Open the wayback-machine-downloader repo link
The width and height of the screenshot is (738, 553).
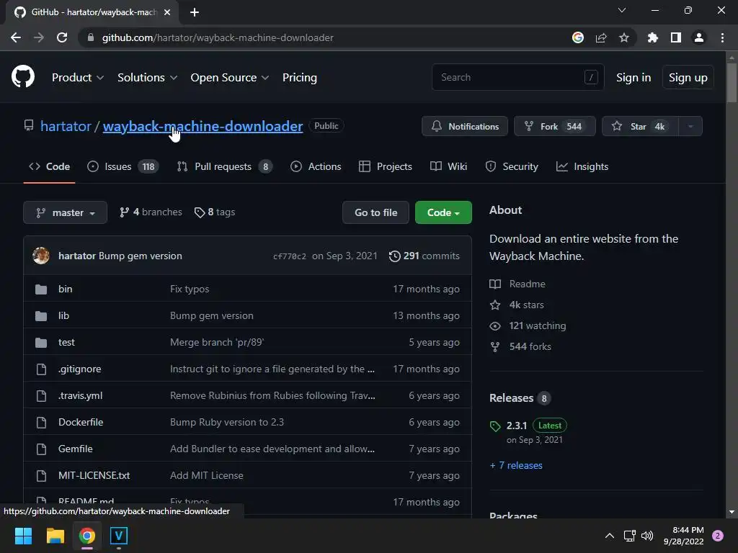203,126
